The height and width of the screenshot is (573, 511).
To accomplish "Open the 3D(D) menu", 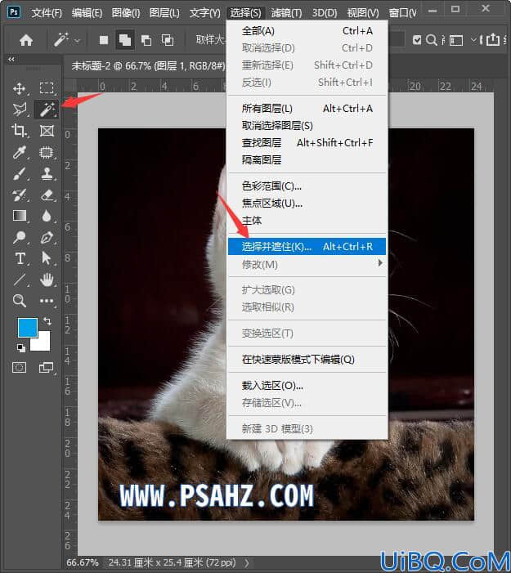I will point(325,13).
